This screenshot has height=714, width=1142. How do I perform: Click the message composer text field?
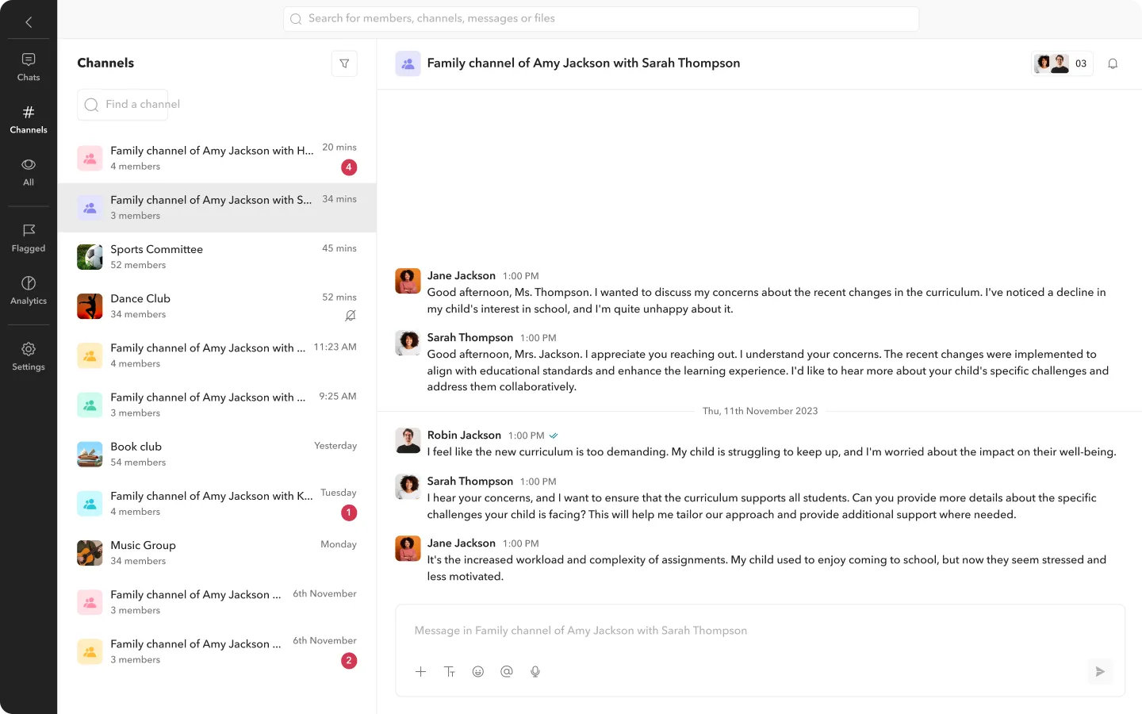(759, 631)
